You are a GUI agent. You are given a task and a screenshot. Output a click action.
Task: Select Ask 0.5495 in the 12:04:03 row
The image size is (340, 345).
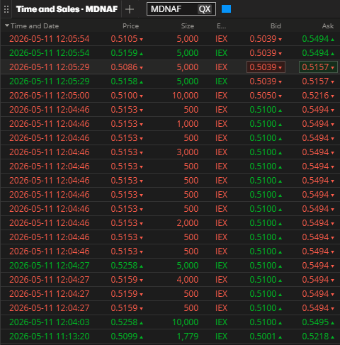tap(318, 322)
